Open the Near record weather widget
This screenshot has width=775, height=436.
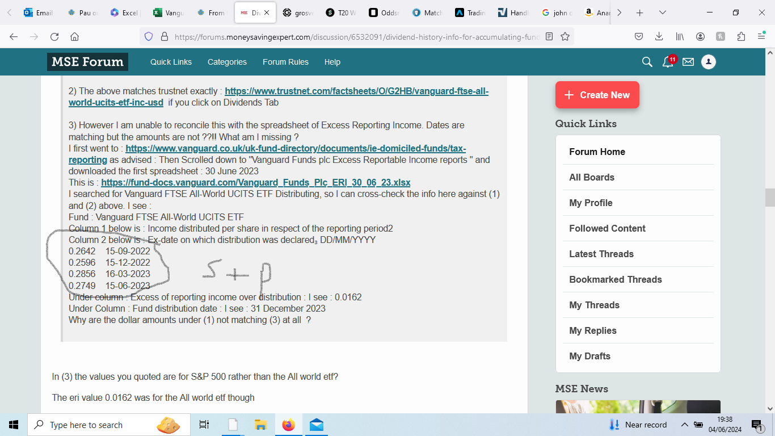click(638, 425)
